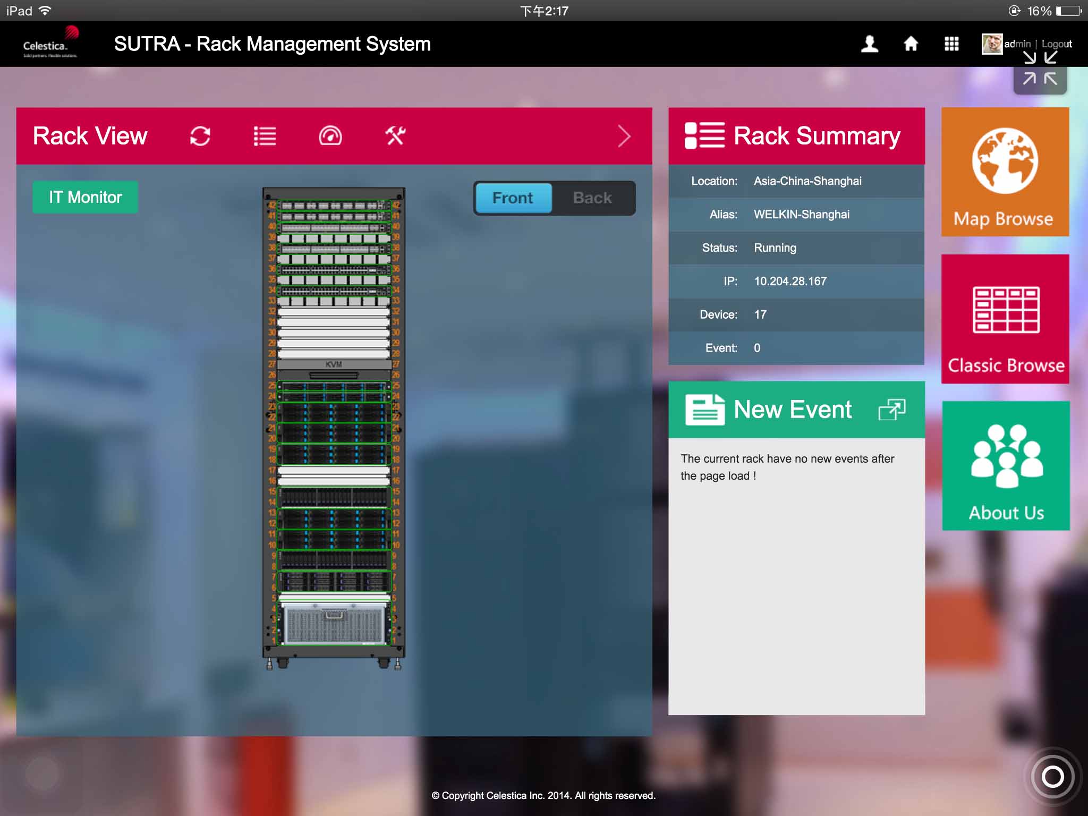Click the admin avatar picture
1088x816 pixels.
pyautogui.click(x=992, y=44)
